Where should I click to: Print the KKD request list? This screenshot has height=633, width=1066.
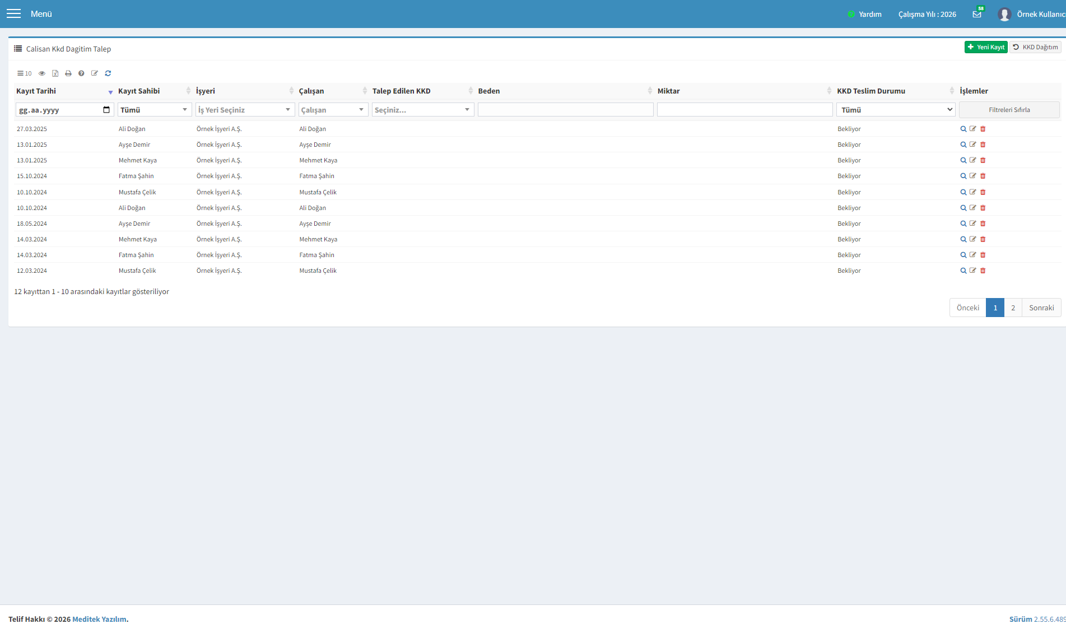(x=68, y=73)
